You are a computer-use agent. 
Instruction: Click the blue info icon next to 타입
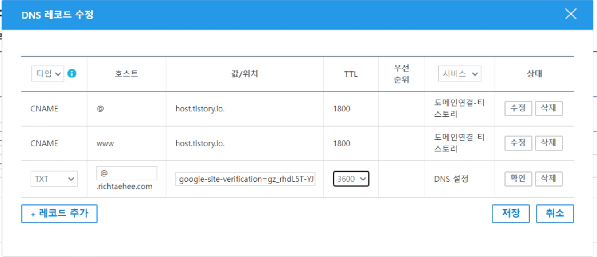[72, 73]
